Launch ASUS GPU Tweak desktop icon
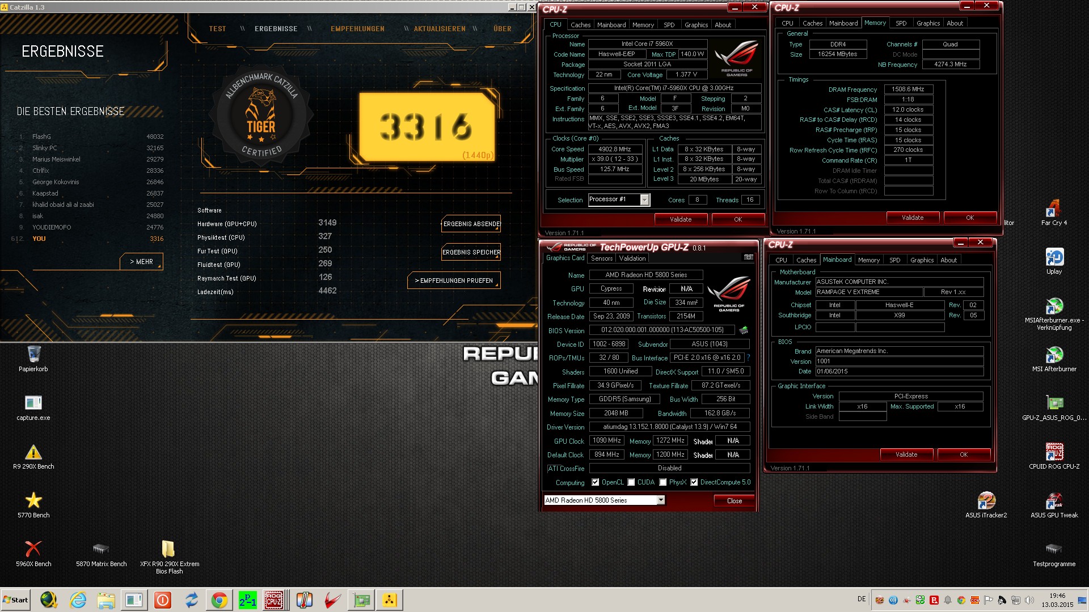Screen dimensions: 1089x612 (1054, 505)
